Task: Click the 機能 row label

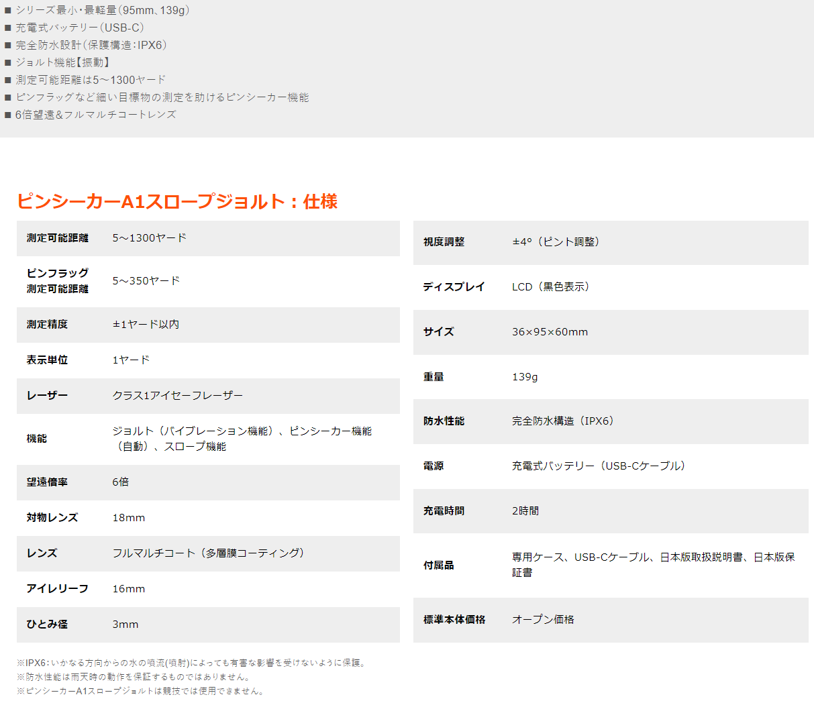Action: (x=37, y=439)
